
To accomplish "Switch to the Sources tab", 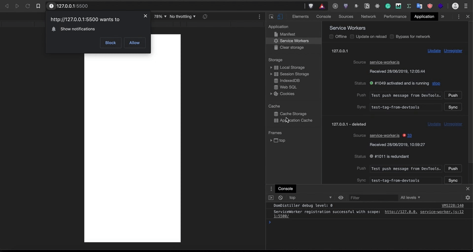I will (346, 17).
